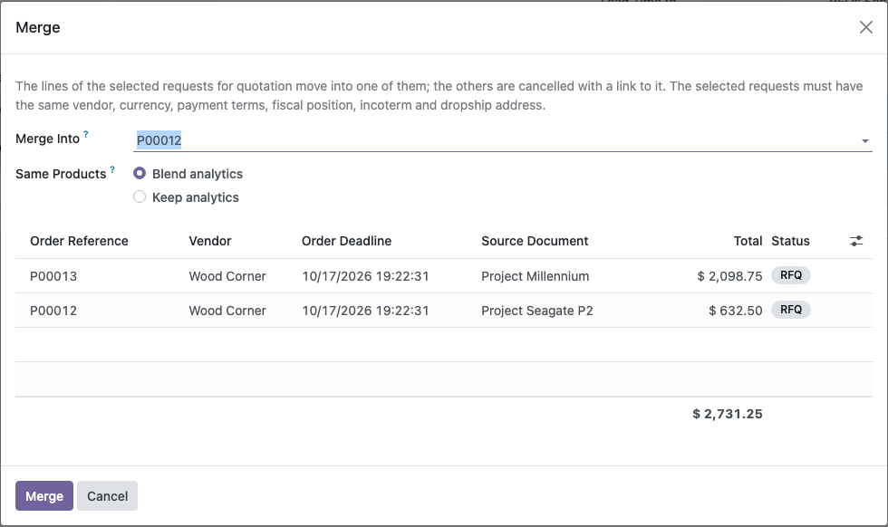
Task: Expand the Merge Into dropdown arrow
Action: click(864, 141)
